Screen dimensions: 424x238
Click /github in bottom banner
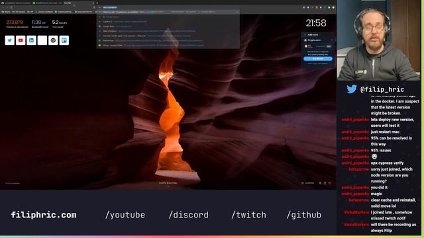point(304,215)
